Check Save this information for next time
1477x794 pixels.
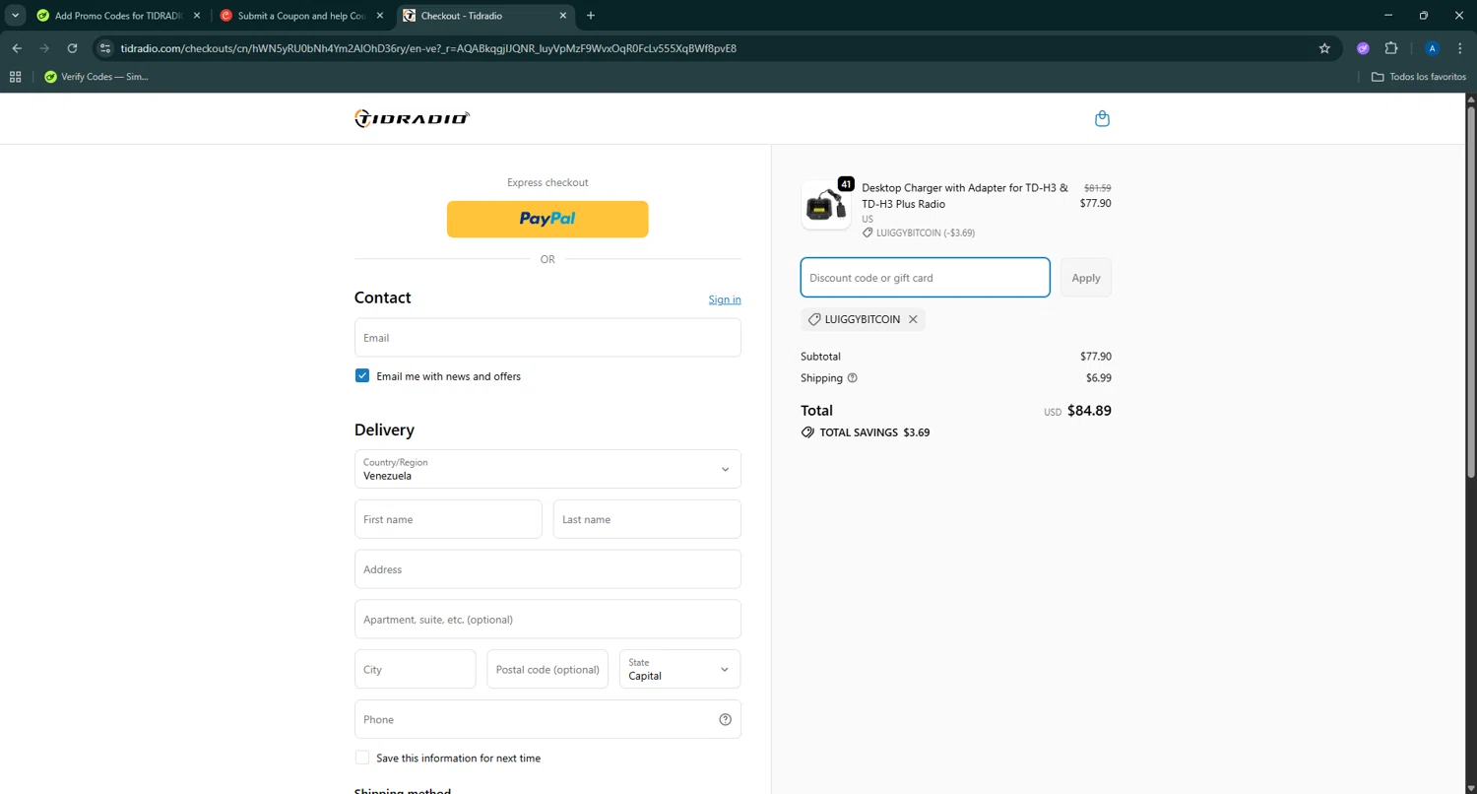click(362, 758)
